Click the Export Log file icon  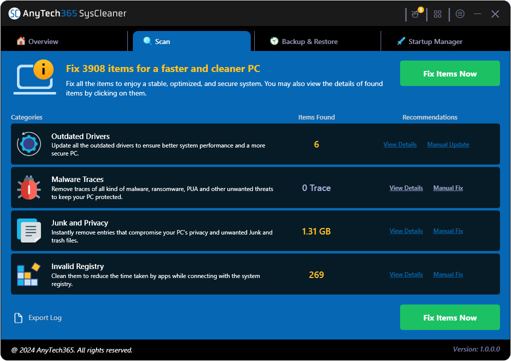(18, 317)
